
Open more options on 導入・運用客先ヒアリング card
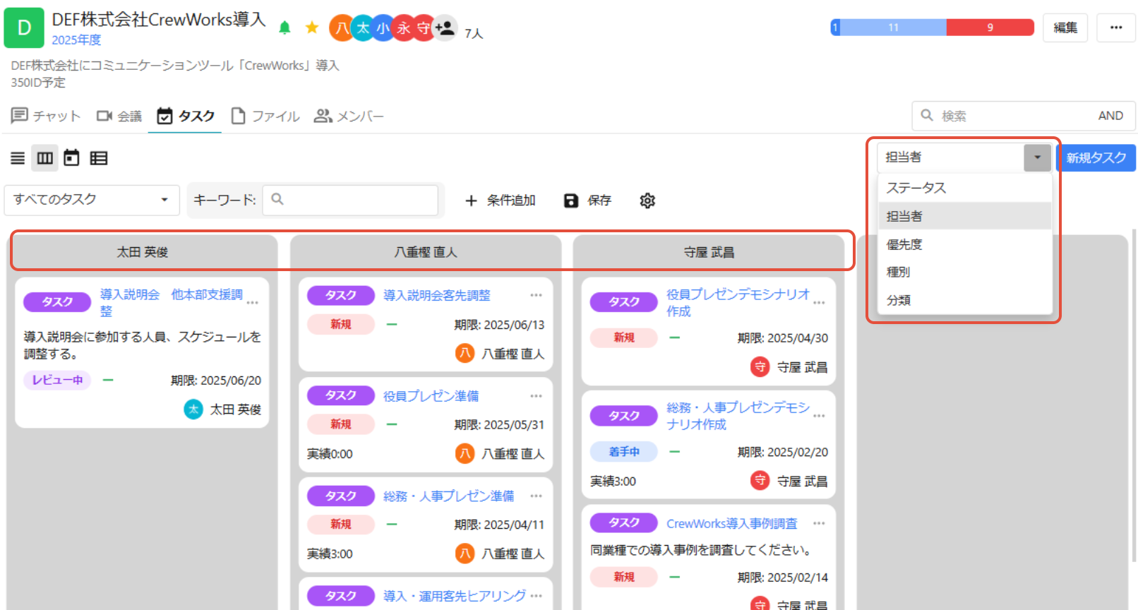coord(536,596)
